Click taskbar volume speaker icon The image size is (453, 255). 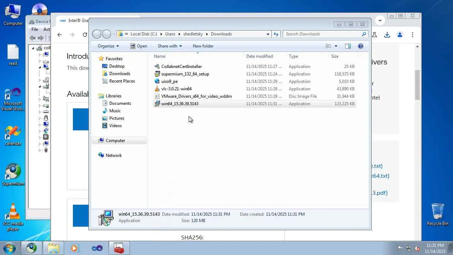click(x=417, y=248)
